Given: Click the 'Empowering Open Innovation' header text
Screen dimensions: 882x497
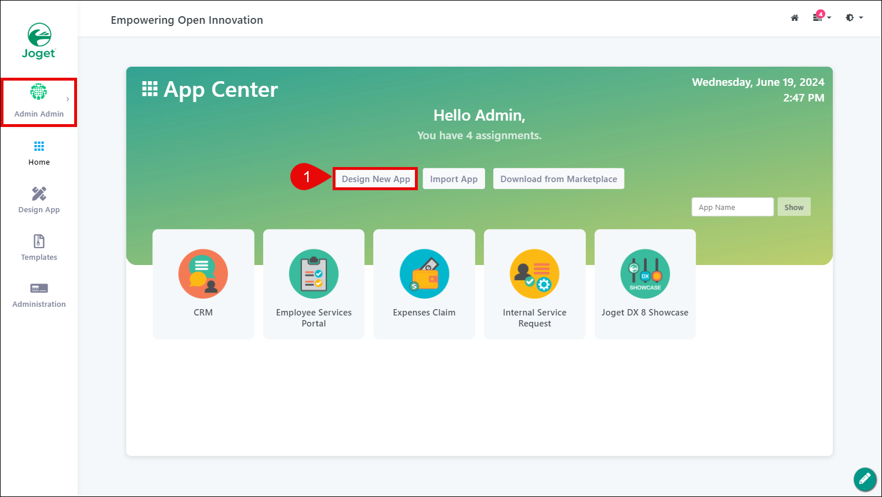Looking at the screenshot, I should pyautogui.click(x=187, y=20).
